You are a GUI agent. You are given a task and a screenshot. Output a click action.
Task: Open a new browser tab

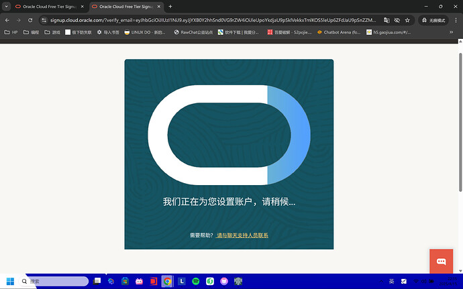[170, 7]
